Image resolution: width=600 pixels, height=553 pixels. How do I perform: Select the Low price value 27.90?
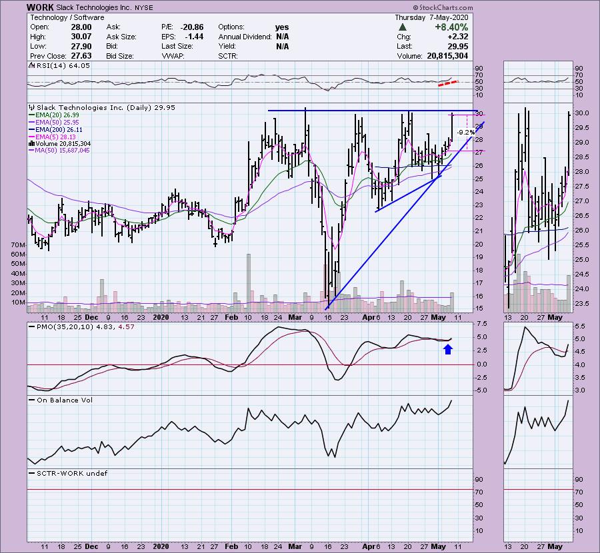(x=81, y=46)
